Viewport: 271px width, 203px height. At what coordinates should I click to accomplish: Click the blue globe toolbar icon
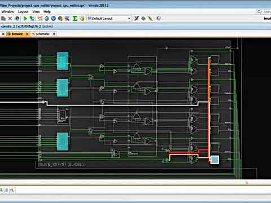[x=47, y=19]
